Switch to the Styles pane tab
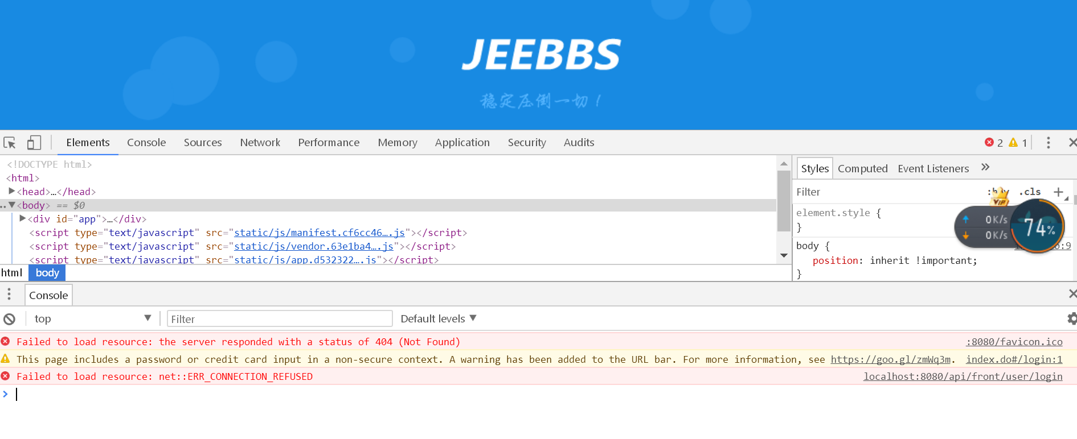The image size is (1077, 439). 814,168
